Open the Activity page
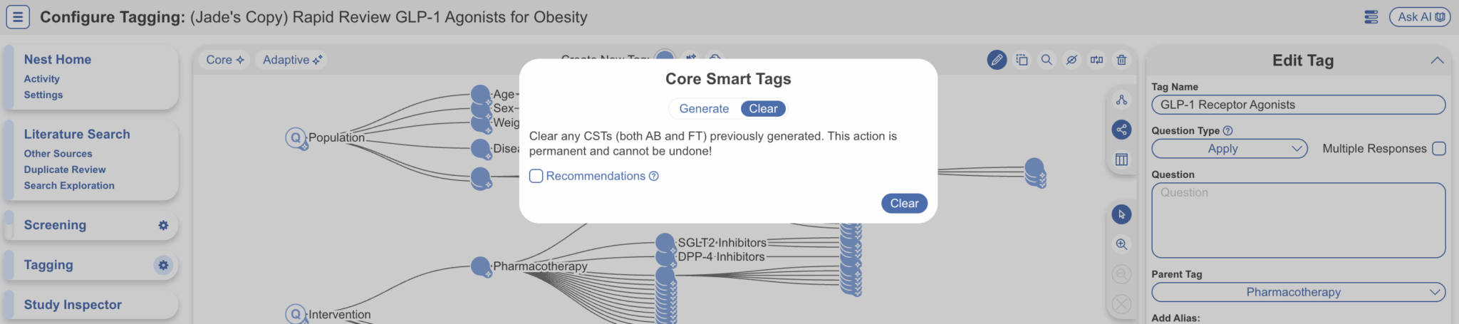This screenshot has width=1459, height=324. tap(42, 79)
